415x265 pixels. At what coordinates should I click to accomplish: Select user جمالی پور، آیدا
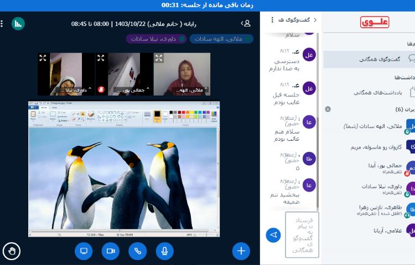click(x=371, y=168)
